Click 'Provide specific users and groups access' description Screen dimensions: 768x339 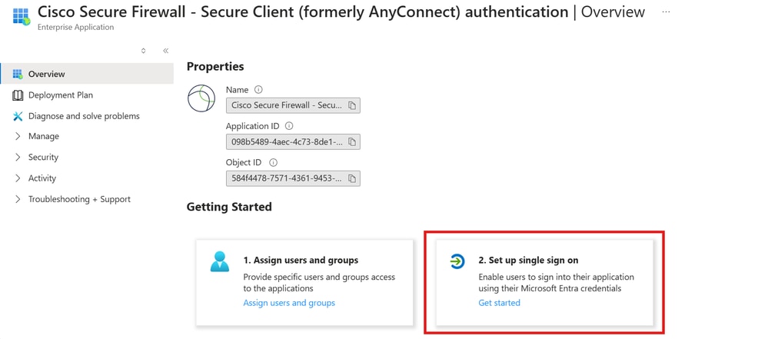(319, 283)
